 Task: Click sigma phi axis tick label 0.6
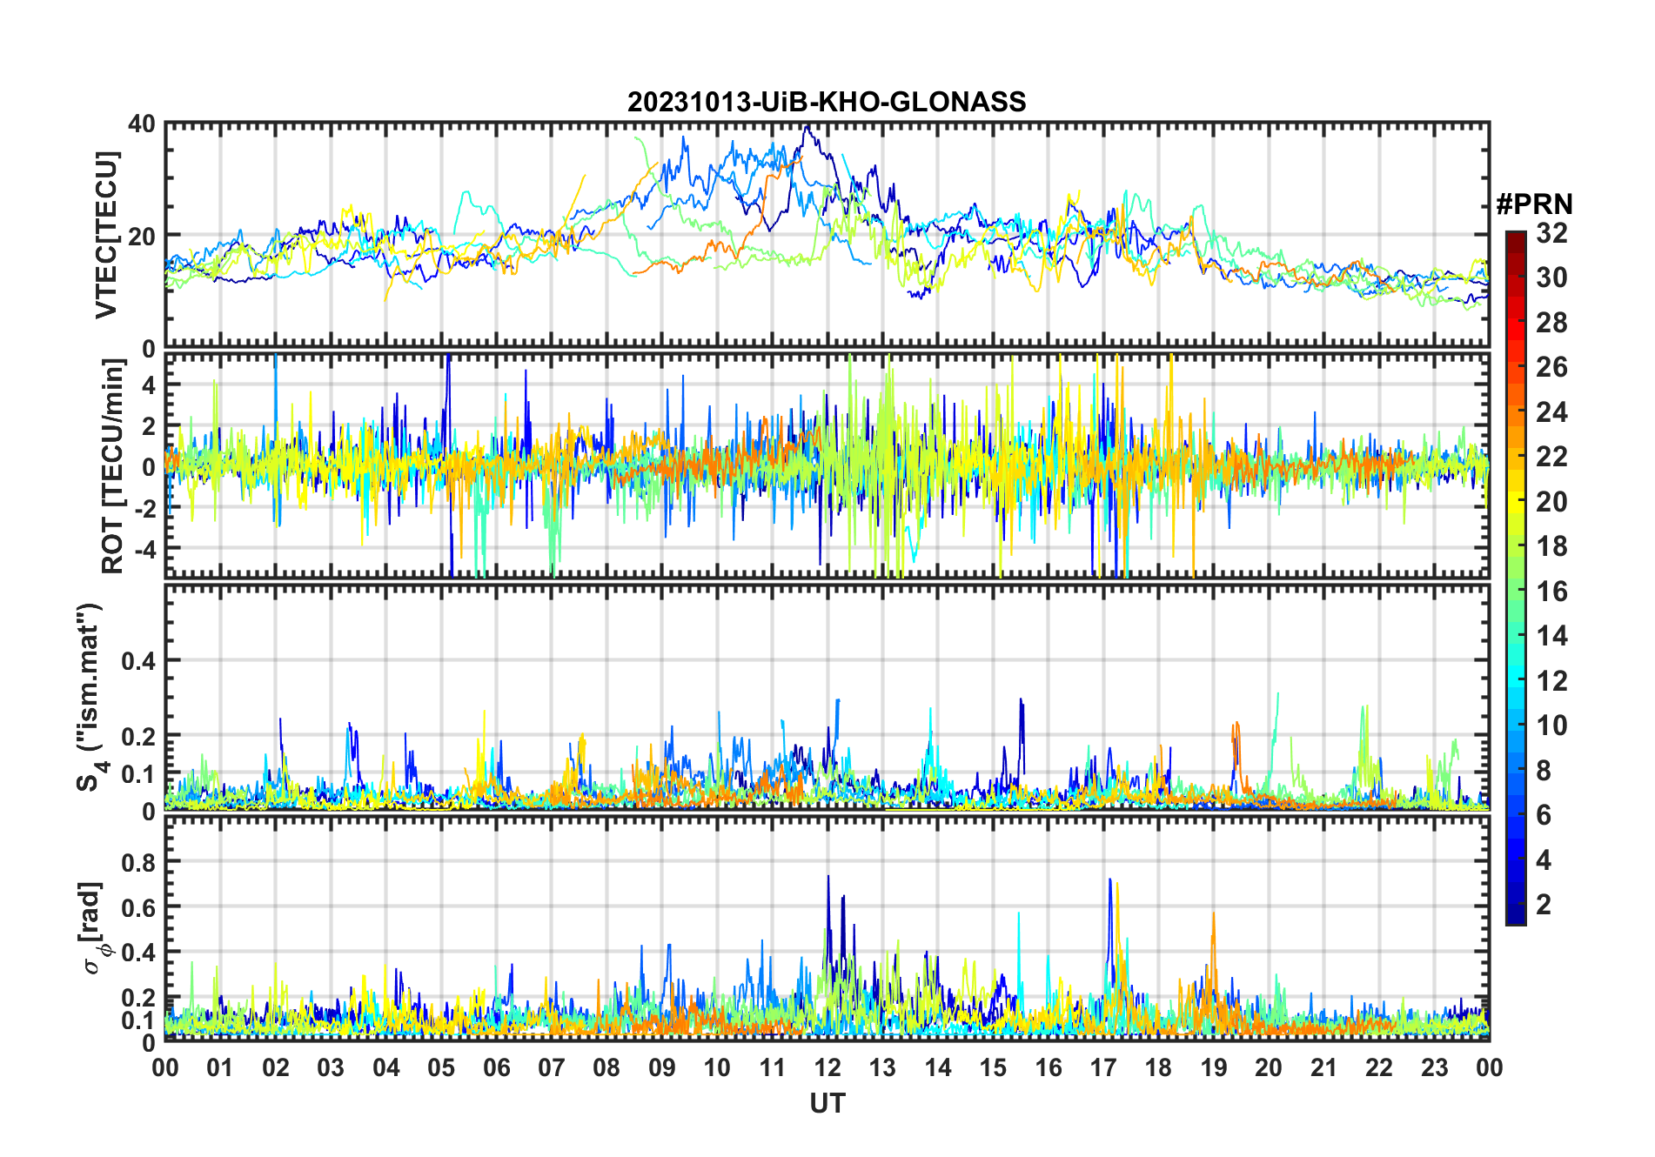click(138, 907)
